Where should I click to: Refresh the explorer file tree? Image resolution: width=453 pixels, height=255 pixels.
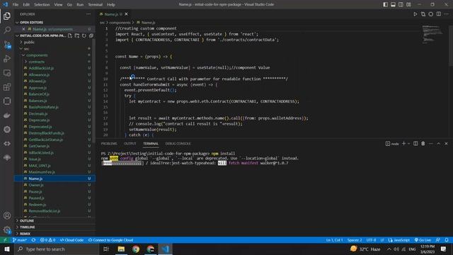tap(84, 35)
